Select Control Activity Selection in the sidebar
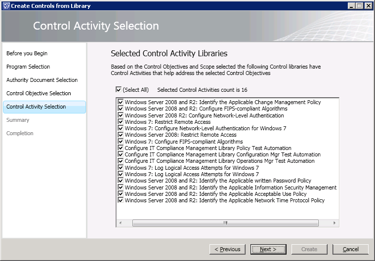 pos(44,107)
